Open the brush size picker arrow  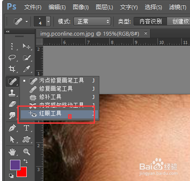coord(48,21)
